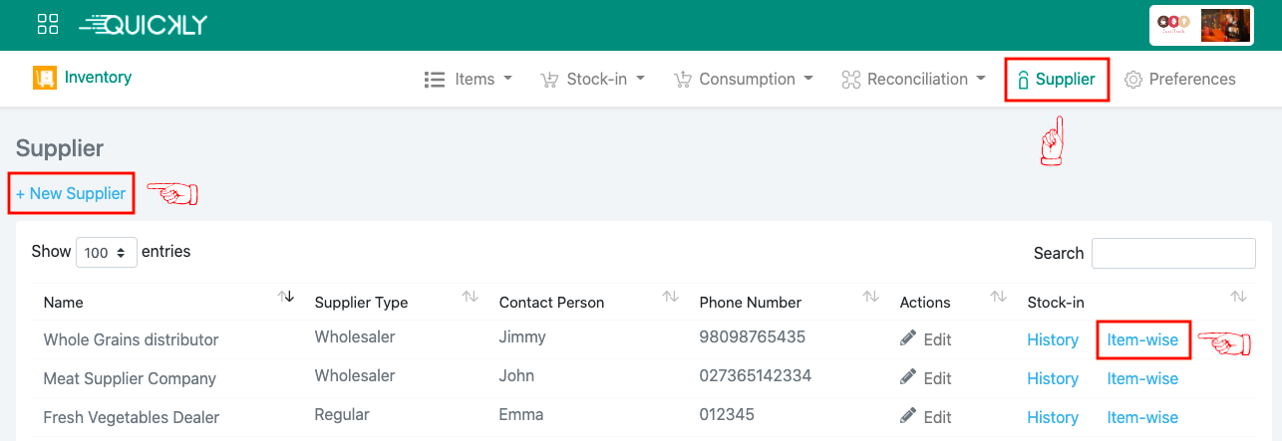The image size is (1282, 441).
Task: Sort suppliers by Supplier Type column
Action: pos(471,297)
